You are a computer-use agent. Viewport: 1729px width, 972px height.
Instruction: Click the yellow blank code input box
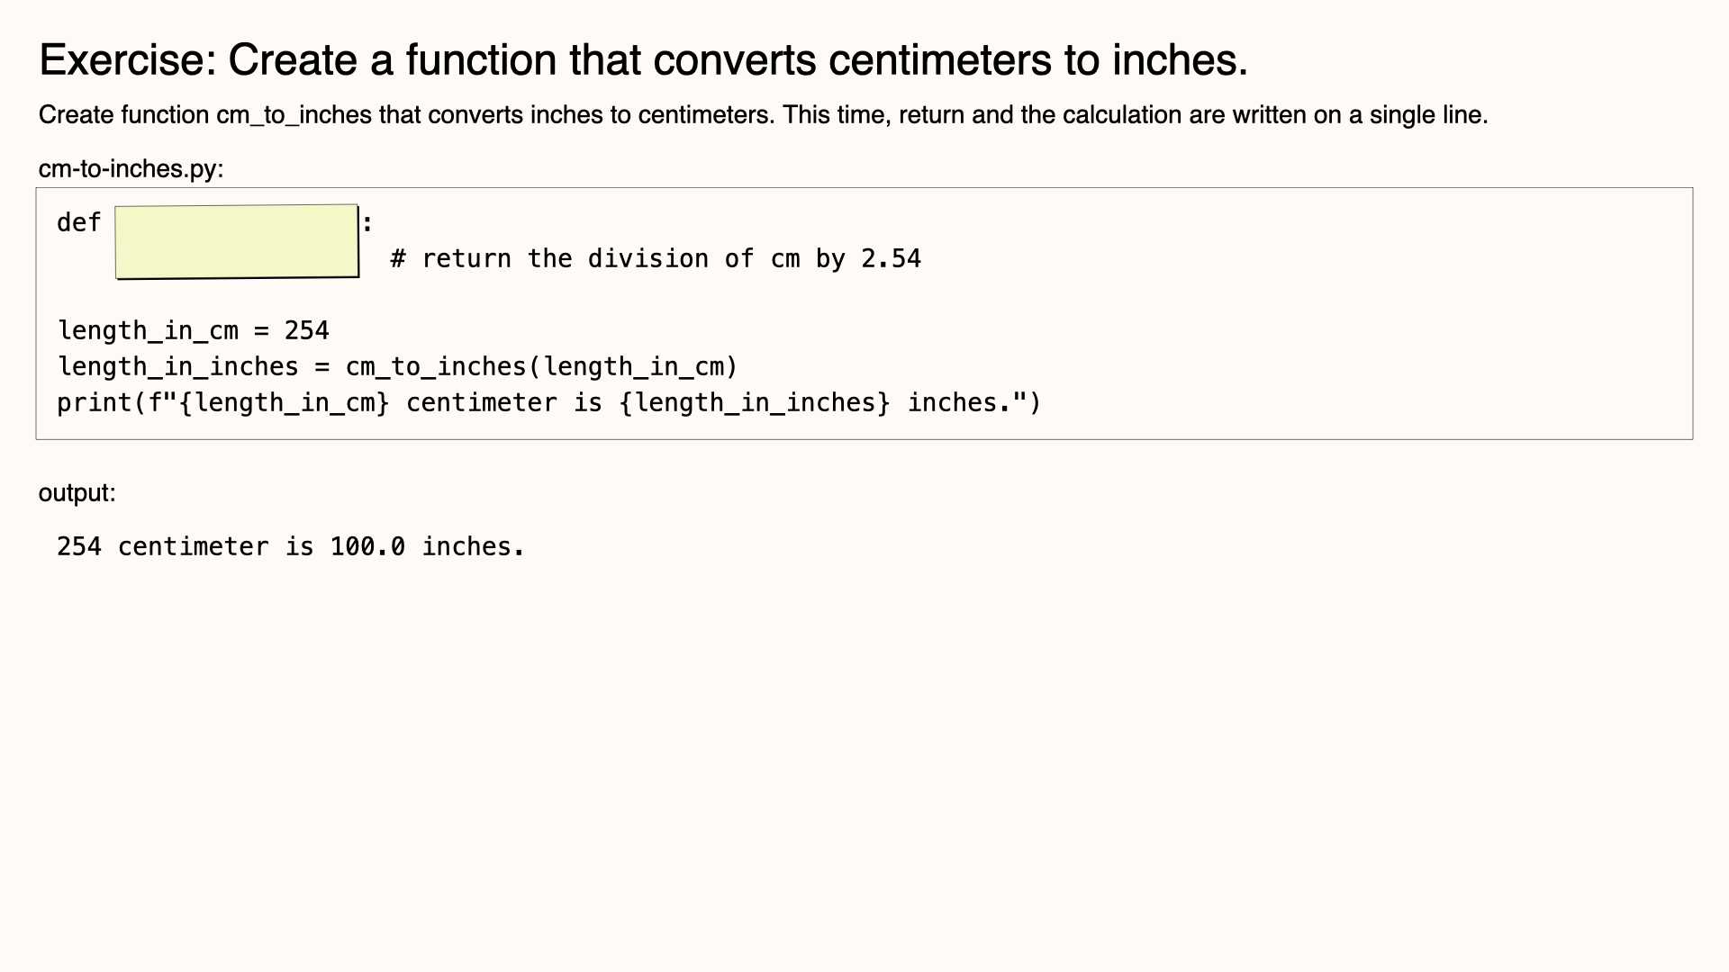237,241
